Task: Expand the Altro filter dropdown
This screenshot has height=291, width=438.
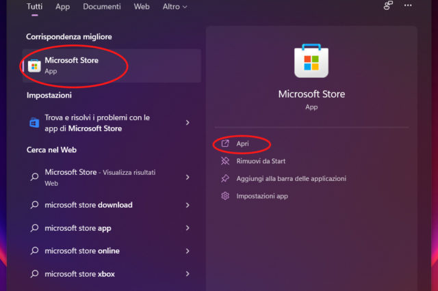Action: 175,7
